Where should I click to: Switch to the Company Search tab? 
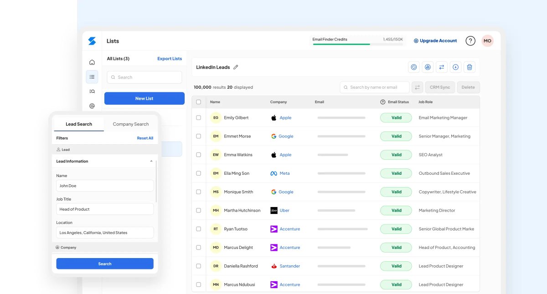point(131,124)
